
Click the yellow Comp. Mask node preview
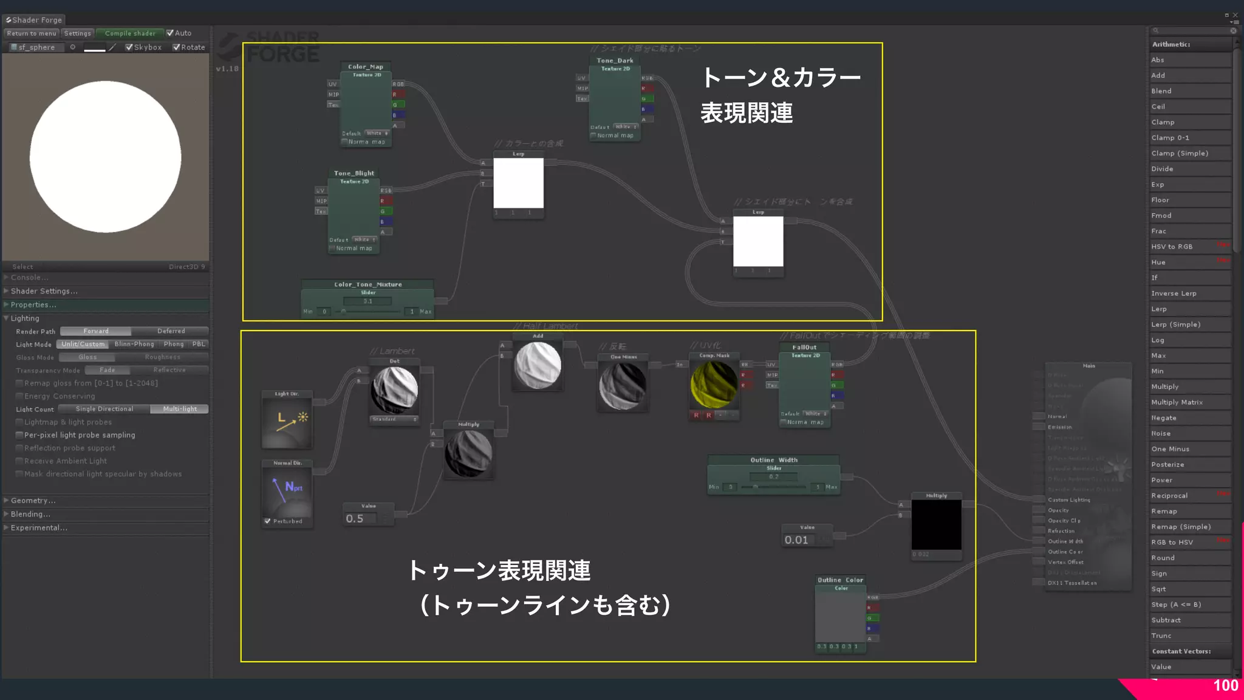click(x=714, y=384)
